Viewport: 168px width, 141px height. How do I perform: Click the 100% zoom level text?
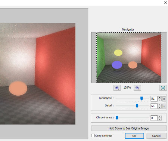(127, 87)
